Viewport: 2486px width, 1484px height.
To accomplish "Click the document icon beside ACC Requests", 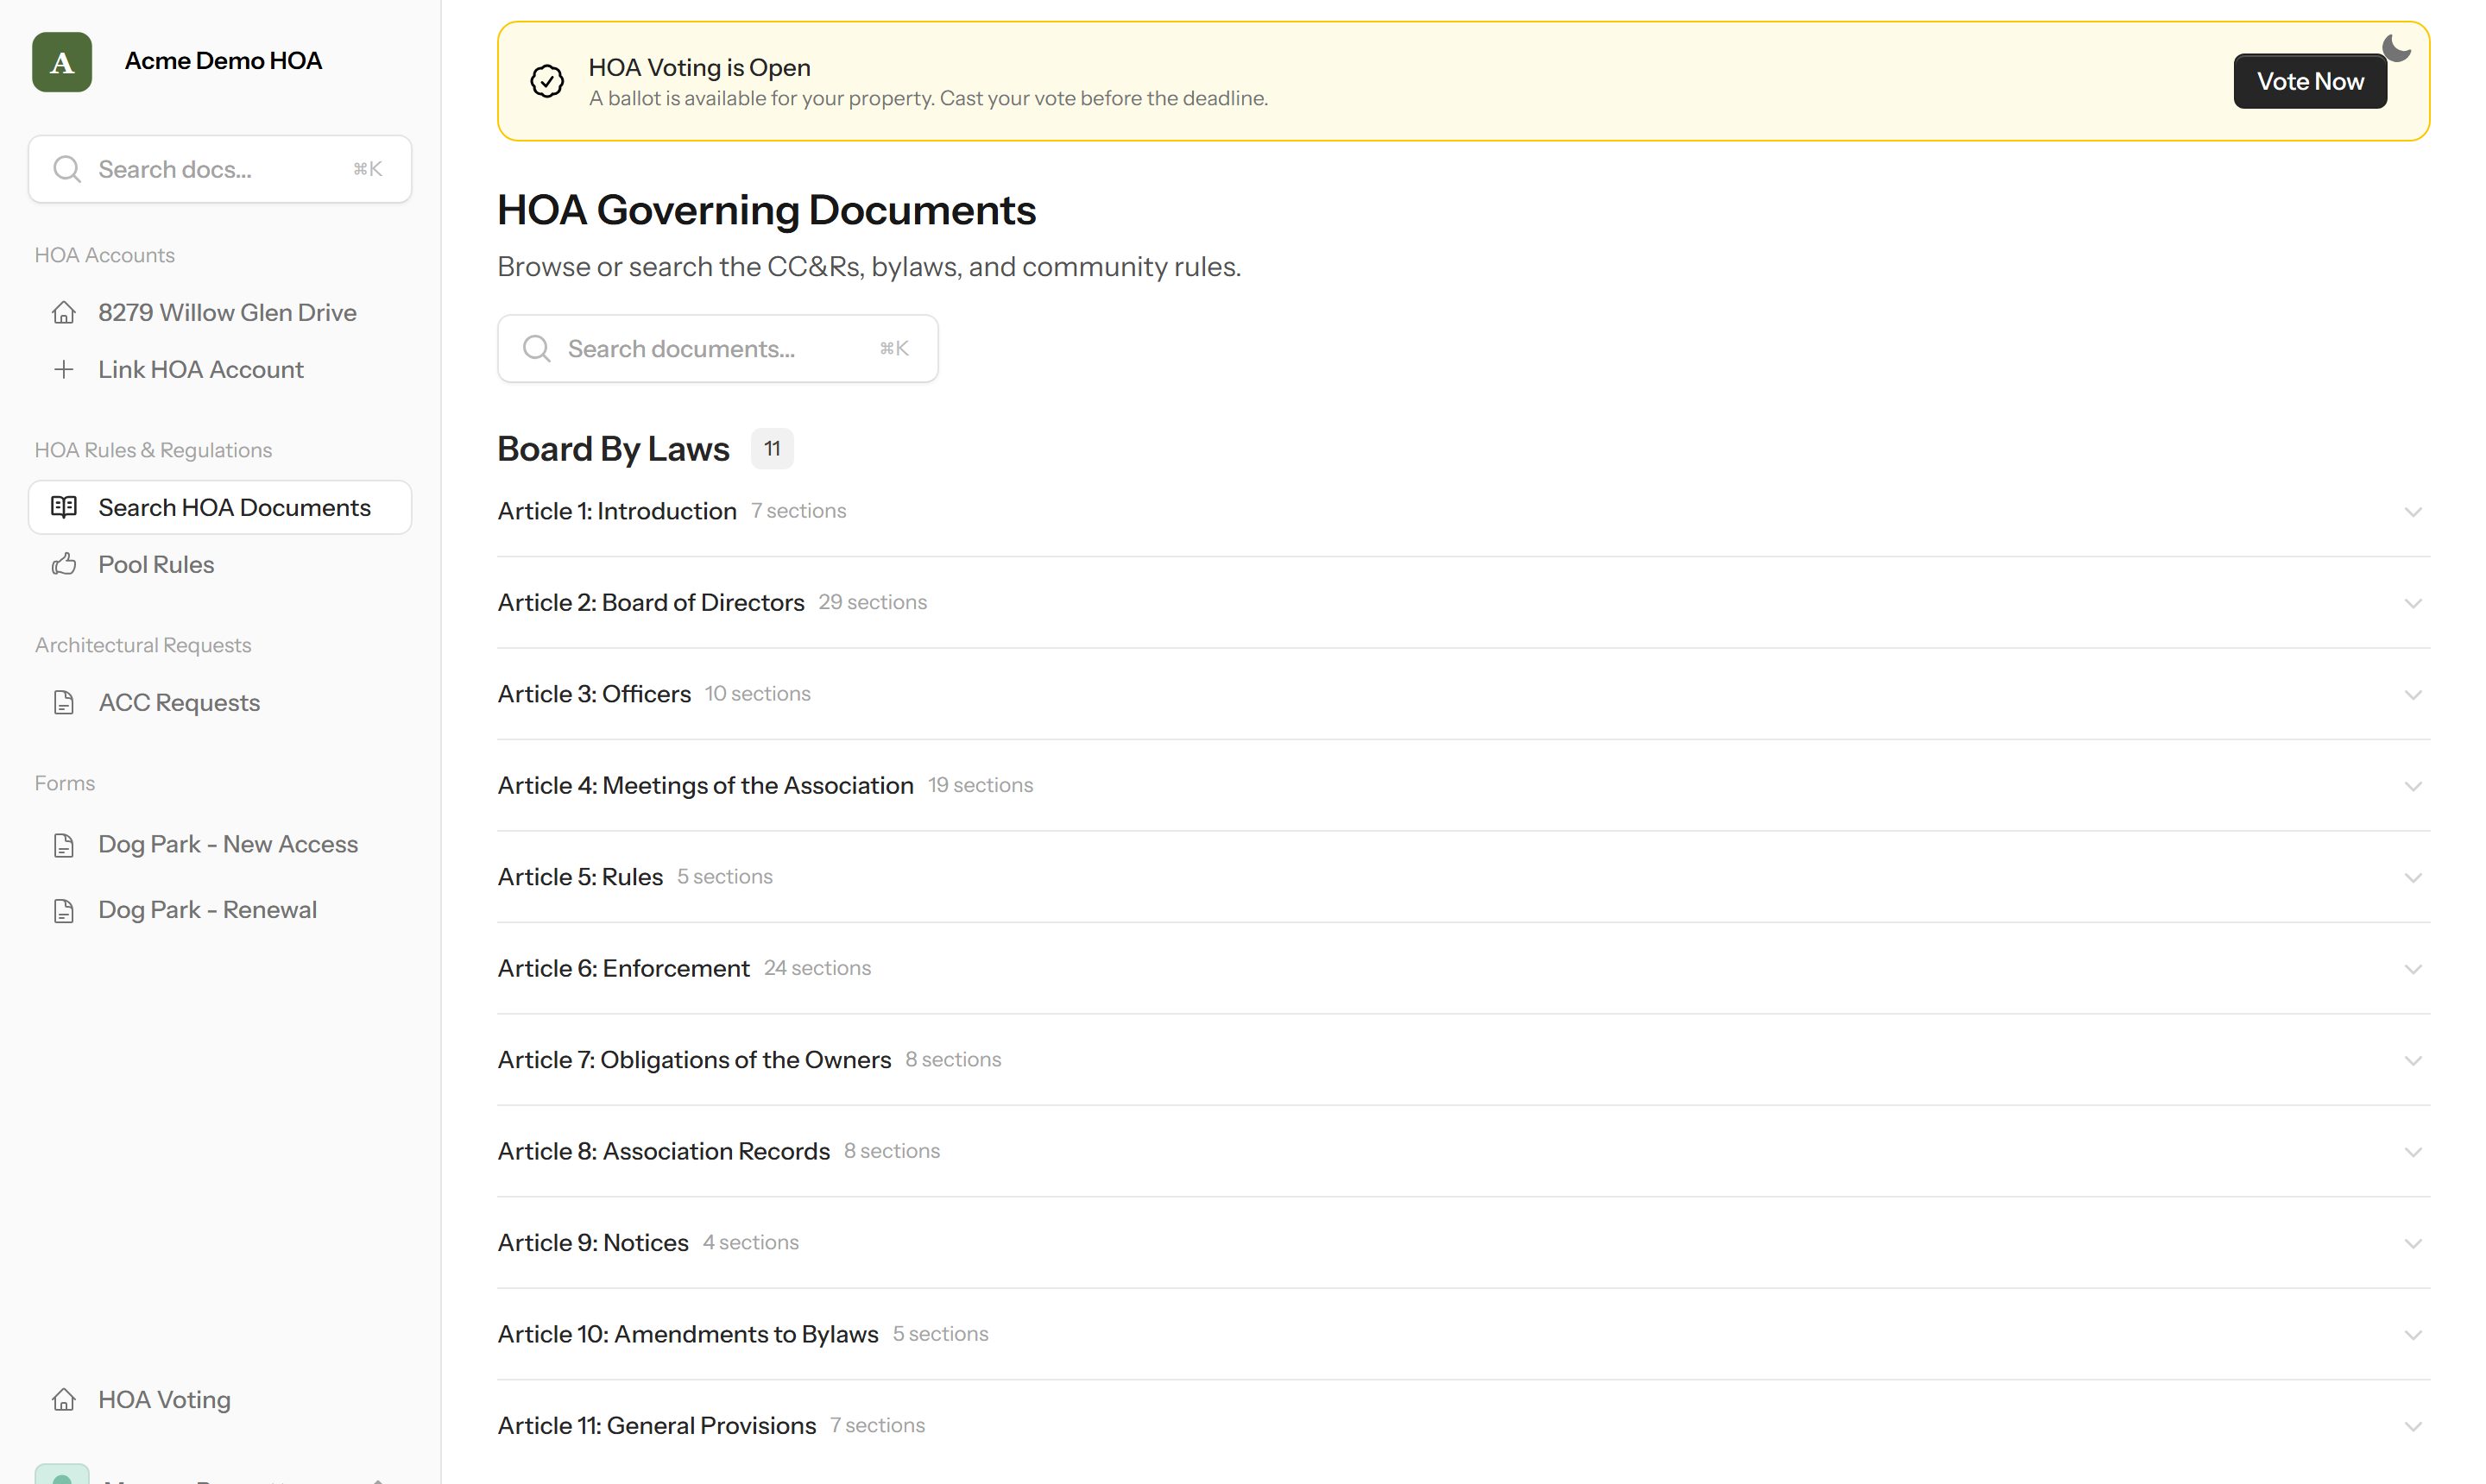I will (x=64, y=703).
